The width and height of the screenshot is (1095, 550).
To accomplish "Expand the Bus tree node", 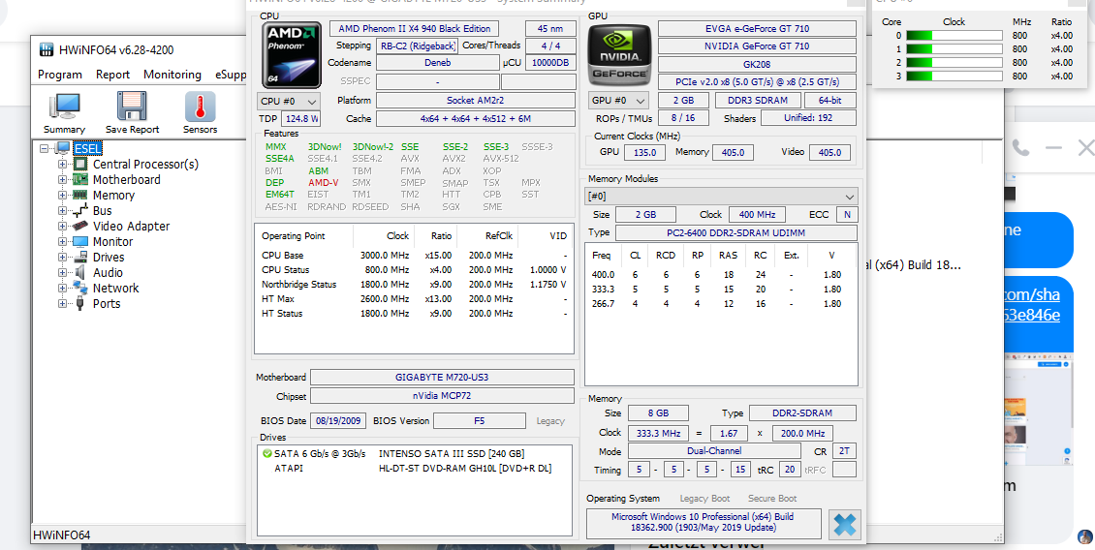I will (63, 210).
